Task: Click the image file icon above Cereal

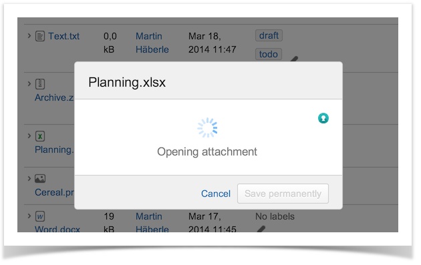Action: tap(40, 179)
